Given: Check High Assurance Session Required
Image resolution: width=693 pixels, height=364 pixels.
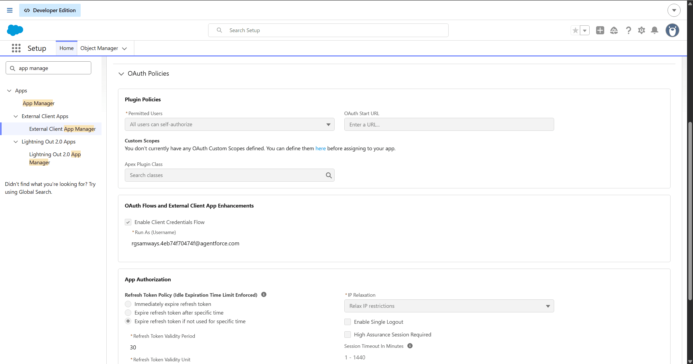Looking at the screenshot, I should (348, 335).
